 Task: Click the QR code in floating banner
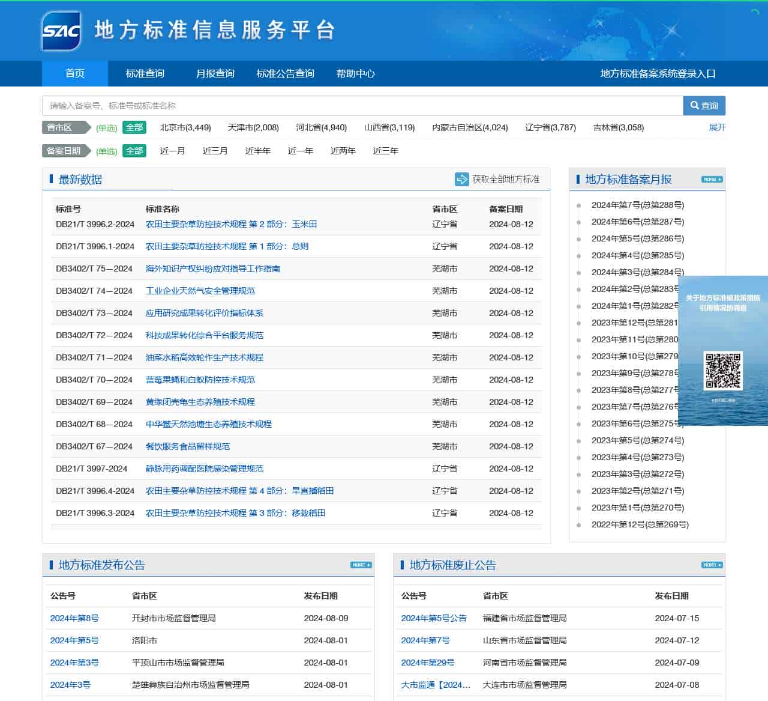(722, 371)
